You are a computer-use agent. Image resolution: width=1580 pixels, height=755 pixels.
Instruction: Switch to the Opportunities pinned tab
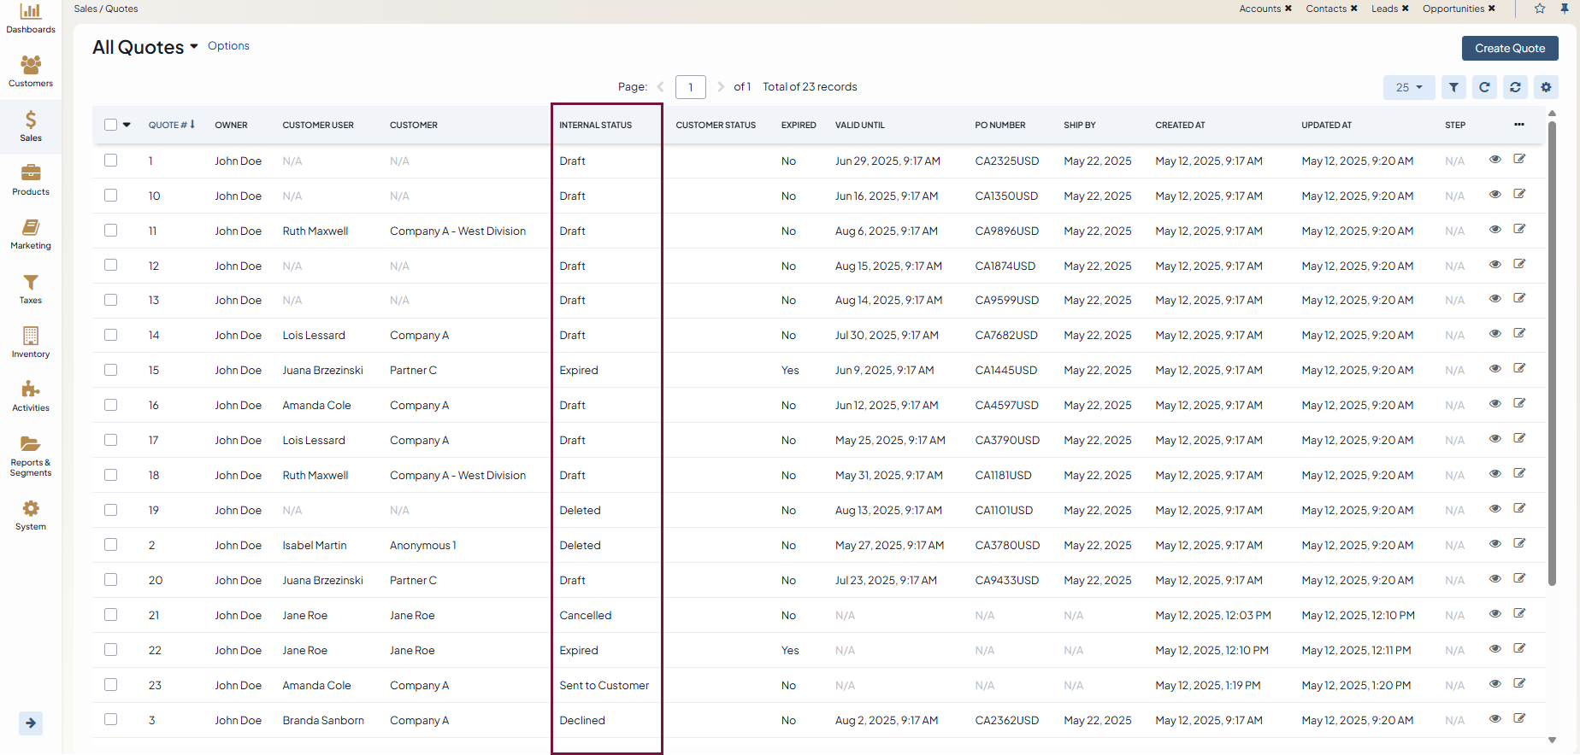point(1453,9)
